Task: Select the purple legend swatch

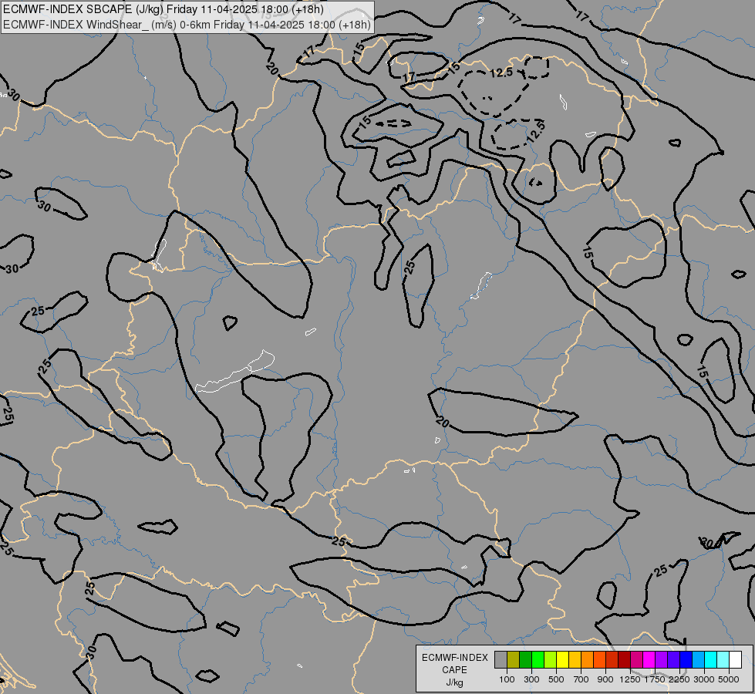Action: pos(662,660)
